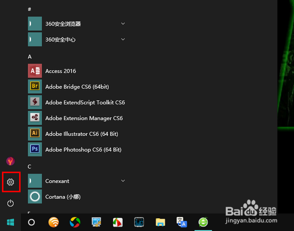294x231 pixels.
Task: Click the Photoshop Ps icon
Action: [35, 150]
